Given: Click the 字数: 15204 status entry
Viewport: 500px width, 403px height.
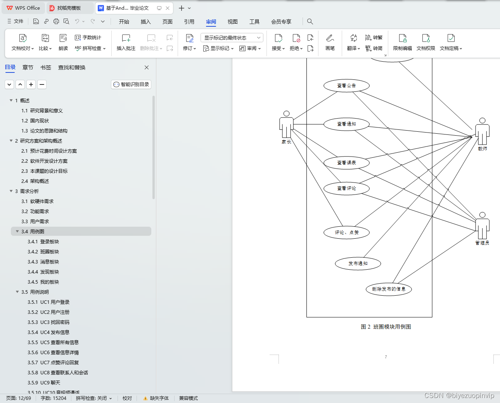Looking at the screenshot, I should 54,398.
